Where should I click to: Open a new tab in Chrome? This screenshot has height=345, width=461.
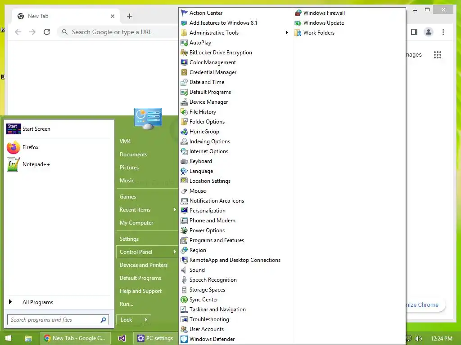pyautogui.click(x=130, y=16)
